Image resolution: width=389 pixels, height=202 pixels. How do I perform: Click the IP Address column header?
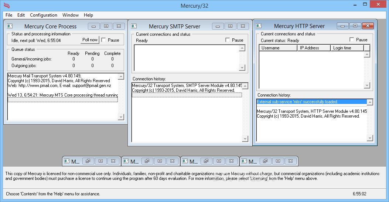point(314,48)
